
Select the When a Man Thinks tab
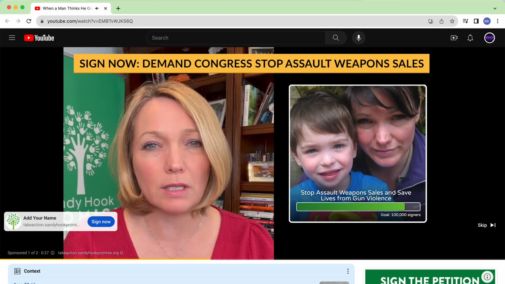pos(67,8)
